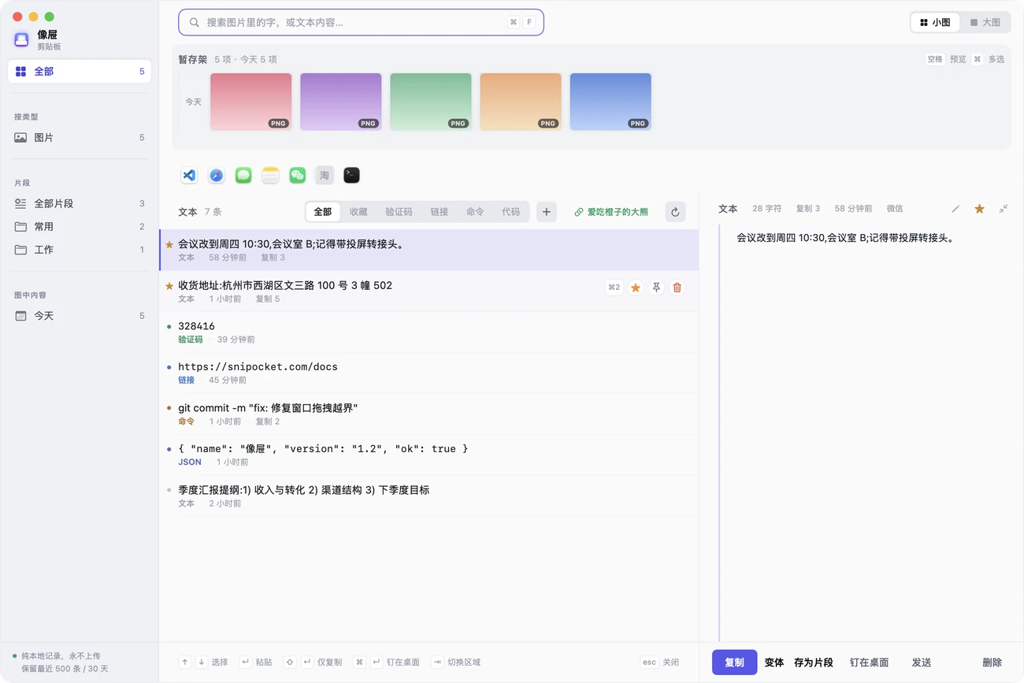Select 图片 under 按类型
The image size is (1024, 683).
[80, 138]
